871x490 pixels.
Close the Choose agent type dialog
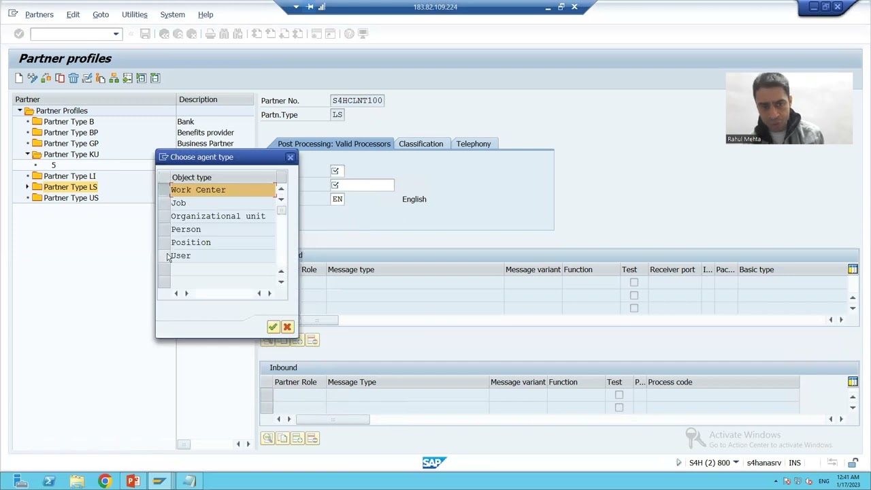click(x=291, y=157)
